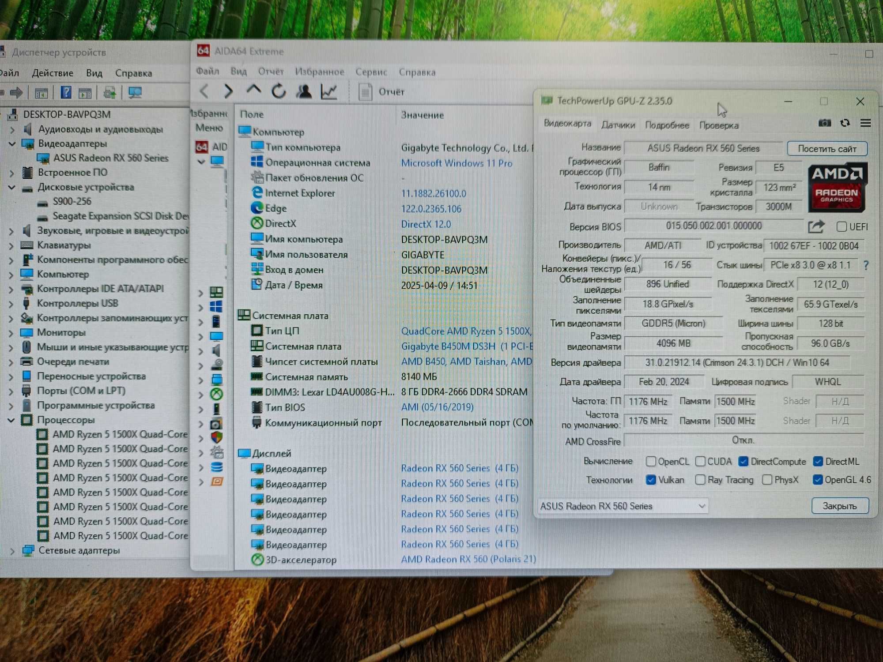
Task: Open the Датчики tab in GPU-Z
Action: (618, 125)
